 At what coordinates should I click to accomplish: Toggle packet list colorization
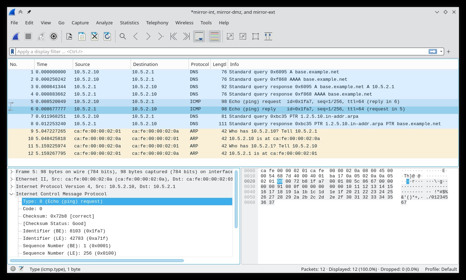click(x=215, y=36)
